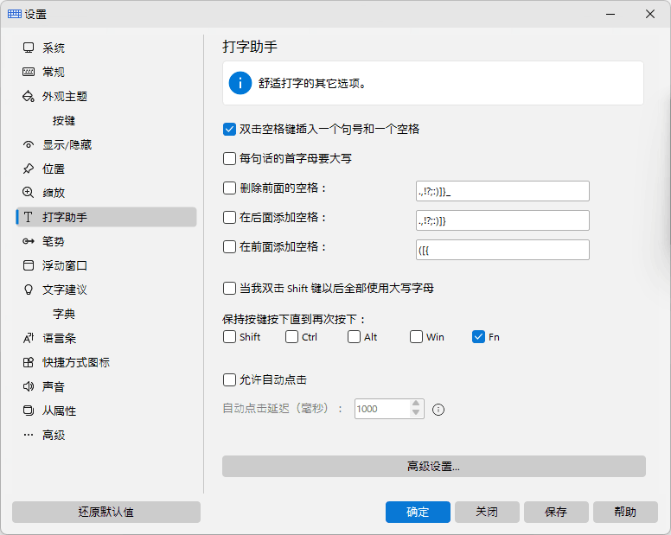
Task: Disable 双击空格键插入一个句号和一个空格 checkbox
Action: 229,129
